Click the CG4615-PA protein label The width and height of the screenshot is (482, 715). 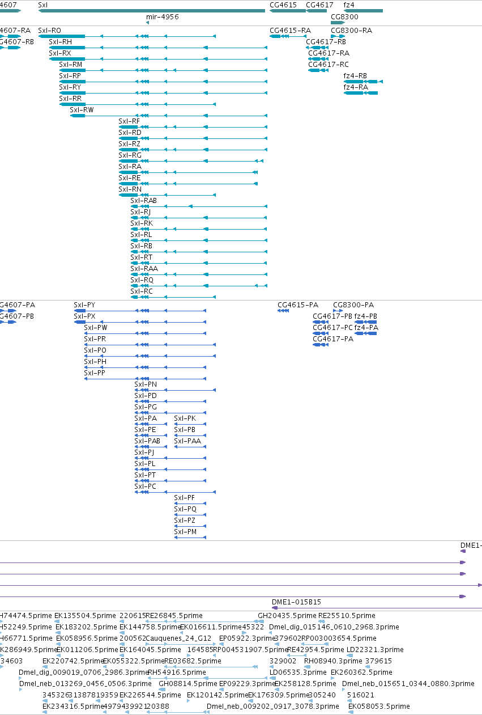point(298,305)
